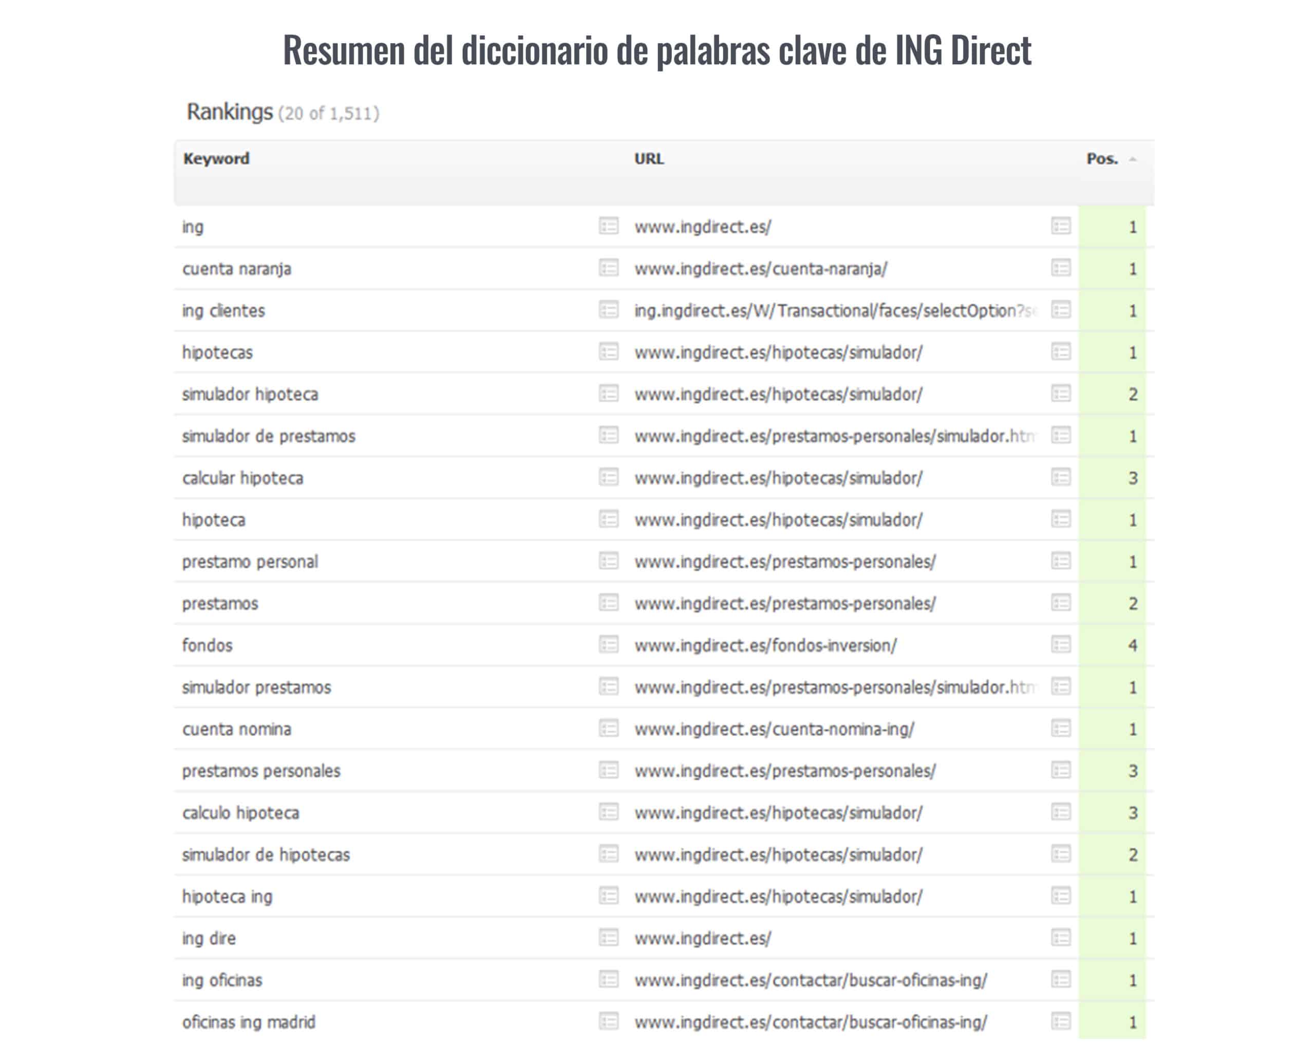1315x1043 pixels.
Task: Select the keyword 'prestamos personales'
Action: coord(261,771)
